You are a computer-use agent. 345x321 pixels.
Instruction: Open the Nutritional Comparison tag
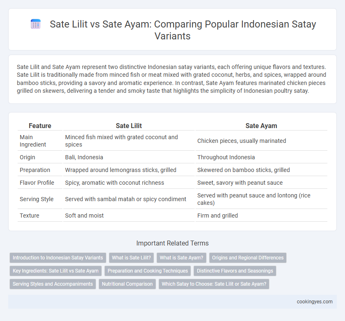pyautogui.click(x=127, y=284)
